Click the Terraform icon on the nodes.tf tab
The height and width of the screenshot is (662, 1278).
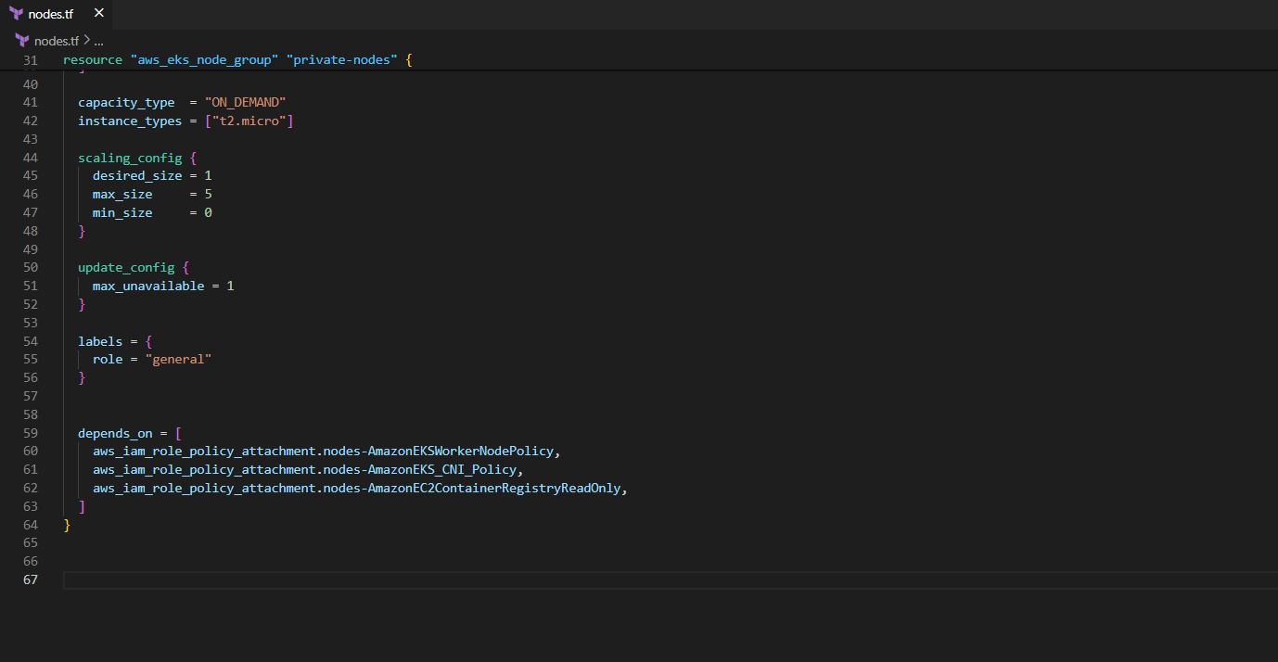click(22, 13)
